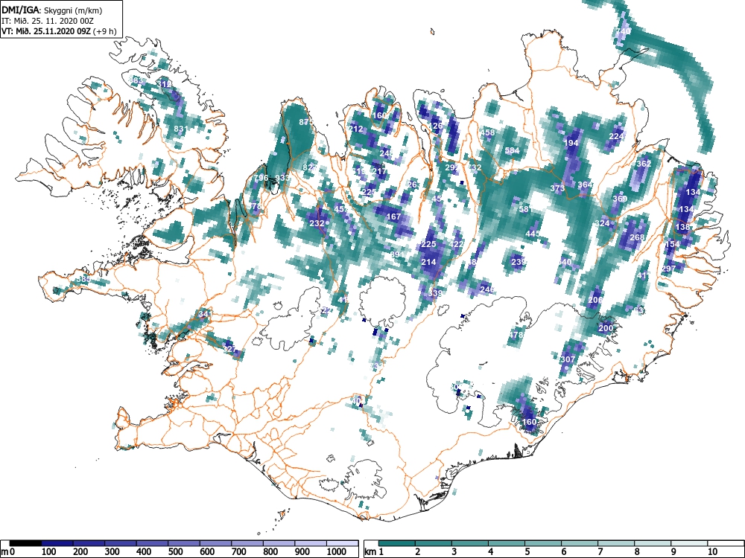Click the 369 value on the map

pos(620,199)
